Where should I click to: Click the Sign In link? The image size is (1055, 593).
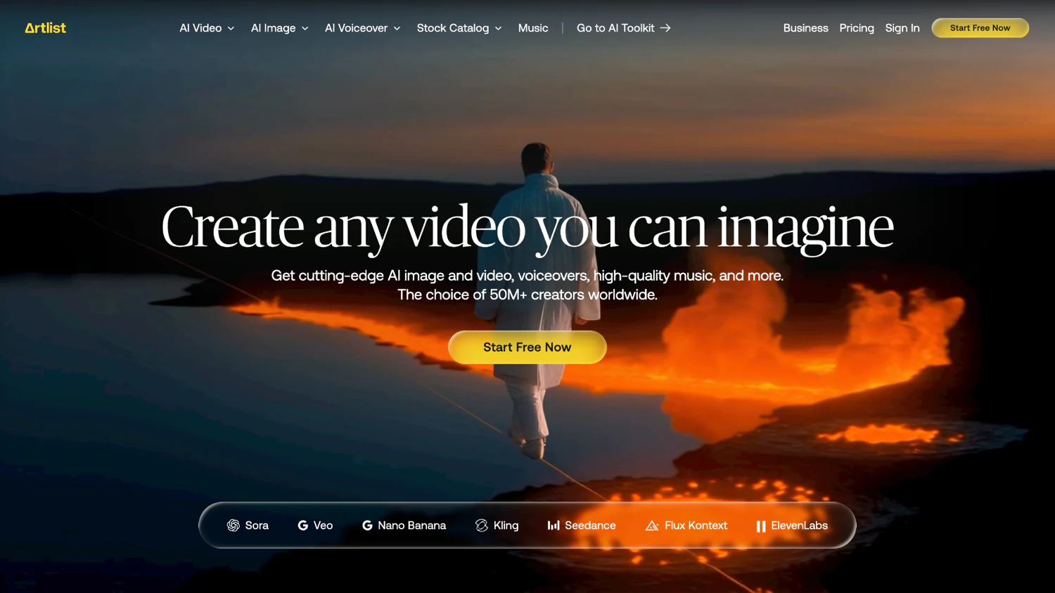[902, 28]
